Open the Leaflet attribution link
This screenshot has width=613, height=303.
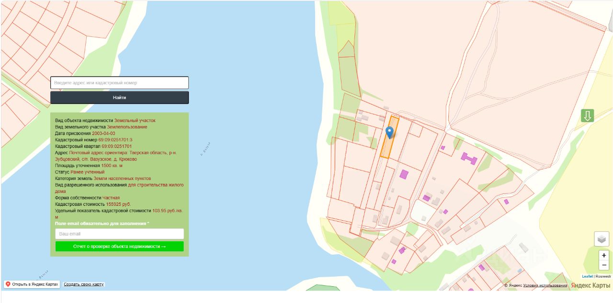coord(587,276)
